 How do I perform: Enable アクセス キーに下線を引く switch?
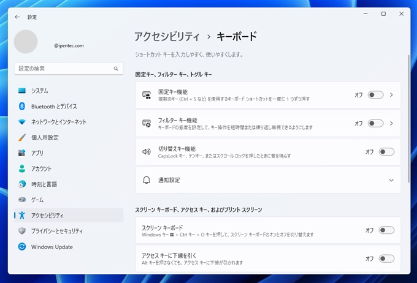386,258
